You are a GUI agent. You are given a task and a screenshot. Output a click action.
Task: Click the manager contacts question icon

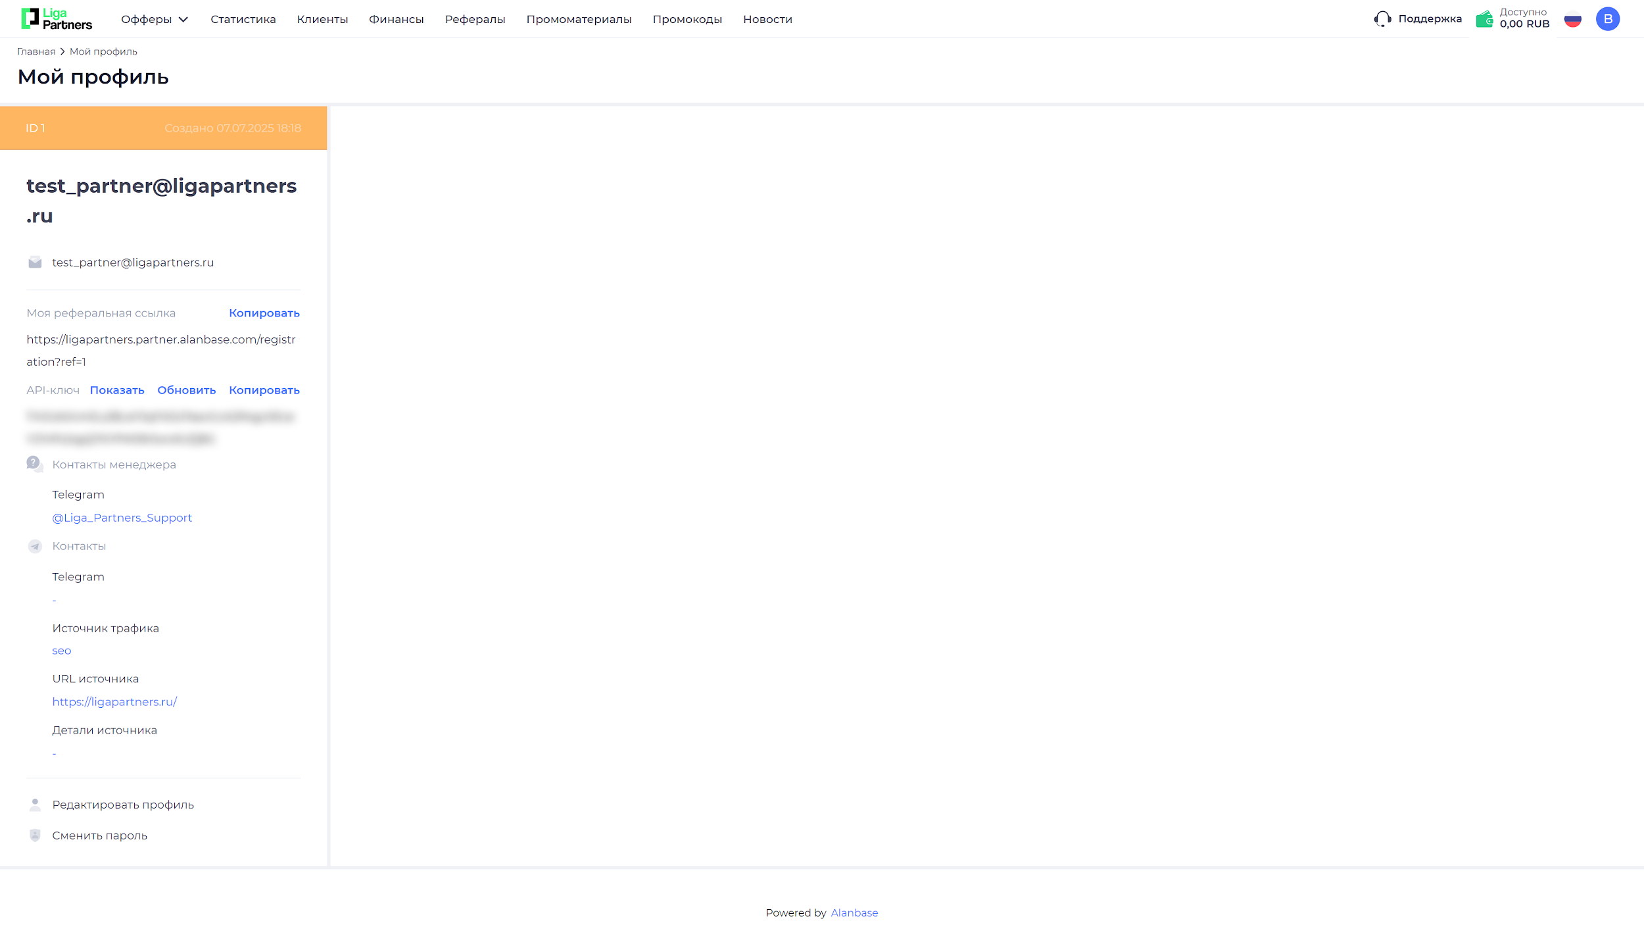[x=34, y=464]
